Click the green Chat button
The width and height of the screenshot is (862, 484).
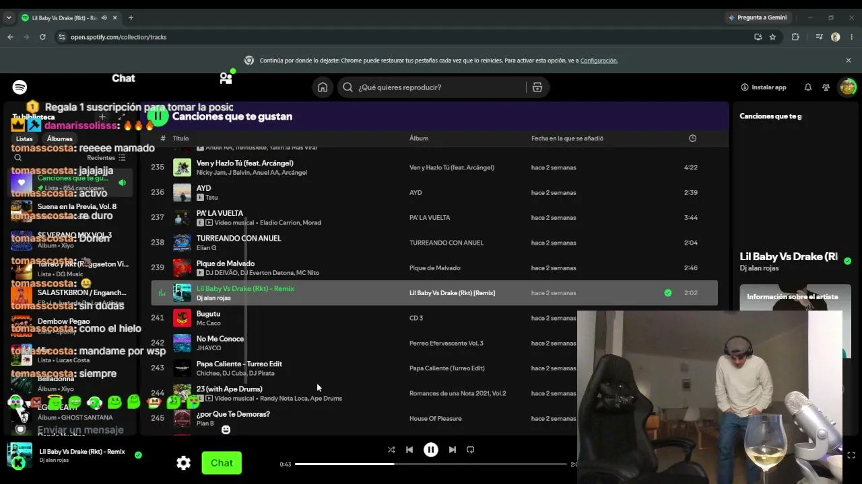(222, 463)
